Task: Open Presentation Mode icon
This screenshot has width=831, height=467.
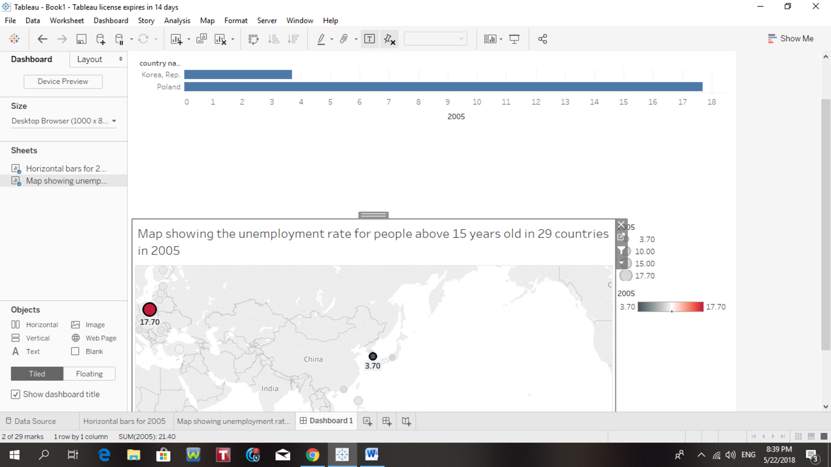Action: pos(514,39)
